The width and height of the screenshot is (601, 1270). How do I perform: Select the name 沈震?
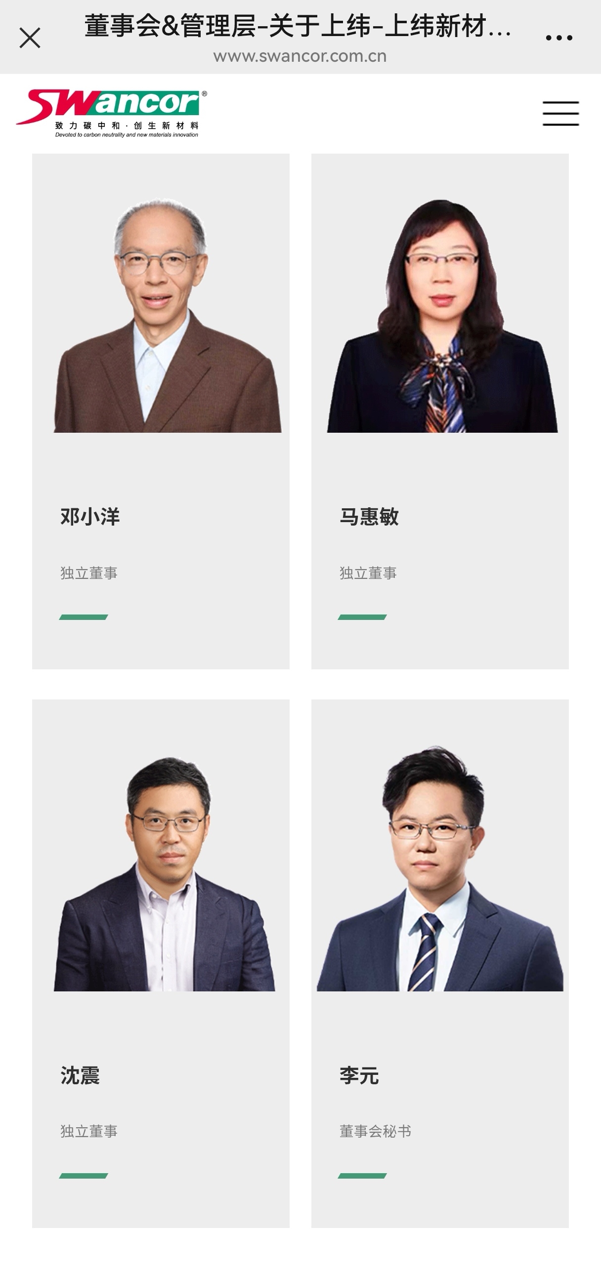[x=80, y=1075]
